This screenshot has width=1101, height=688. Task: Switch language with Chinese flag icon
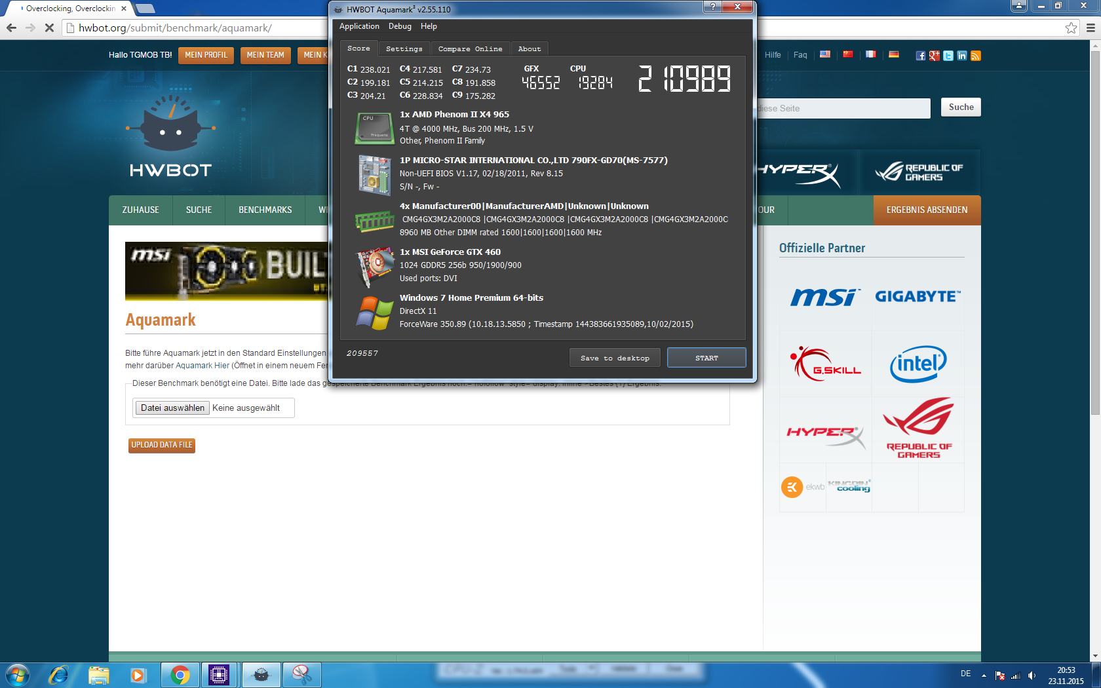pos(848,54)
